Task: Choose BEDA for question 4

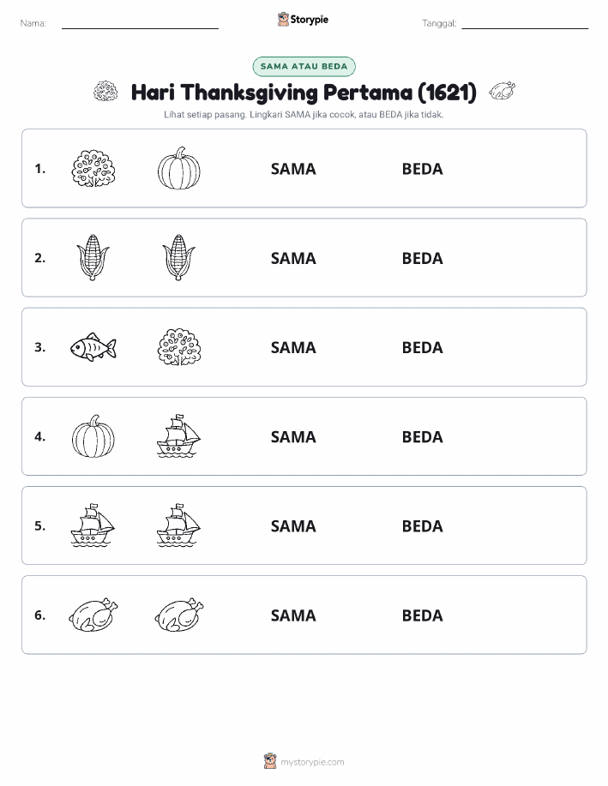Action: [423, 436]
